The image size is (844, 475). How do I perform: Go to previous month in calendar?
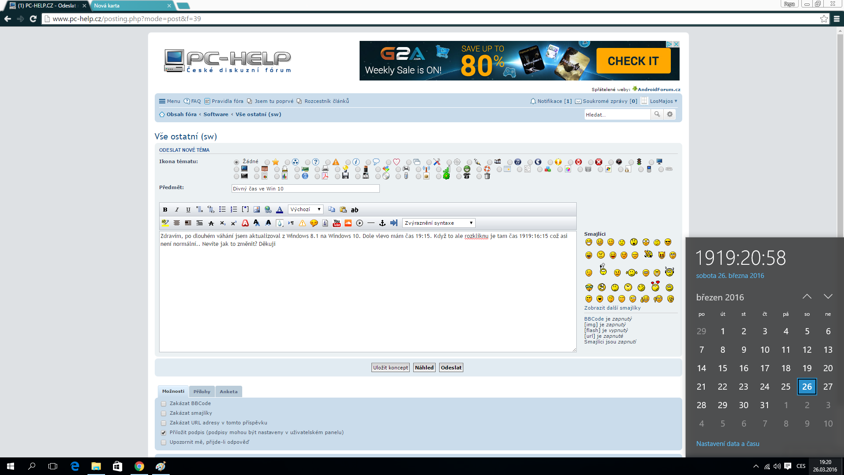[807, 296]
